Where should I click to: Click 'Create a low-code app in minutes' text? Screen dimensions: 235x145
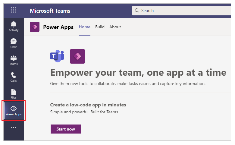[88, 105]
